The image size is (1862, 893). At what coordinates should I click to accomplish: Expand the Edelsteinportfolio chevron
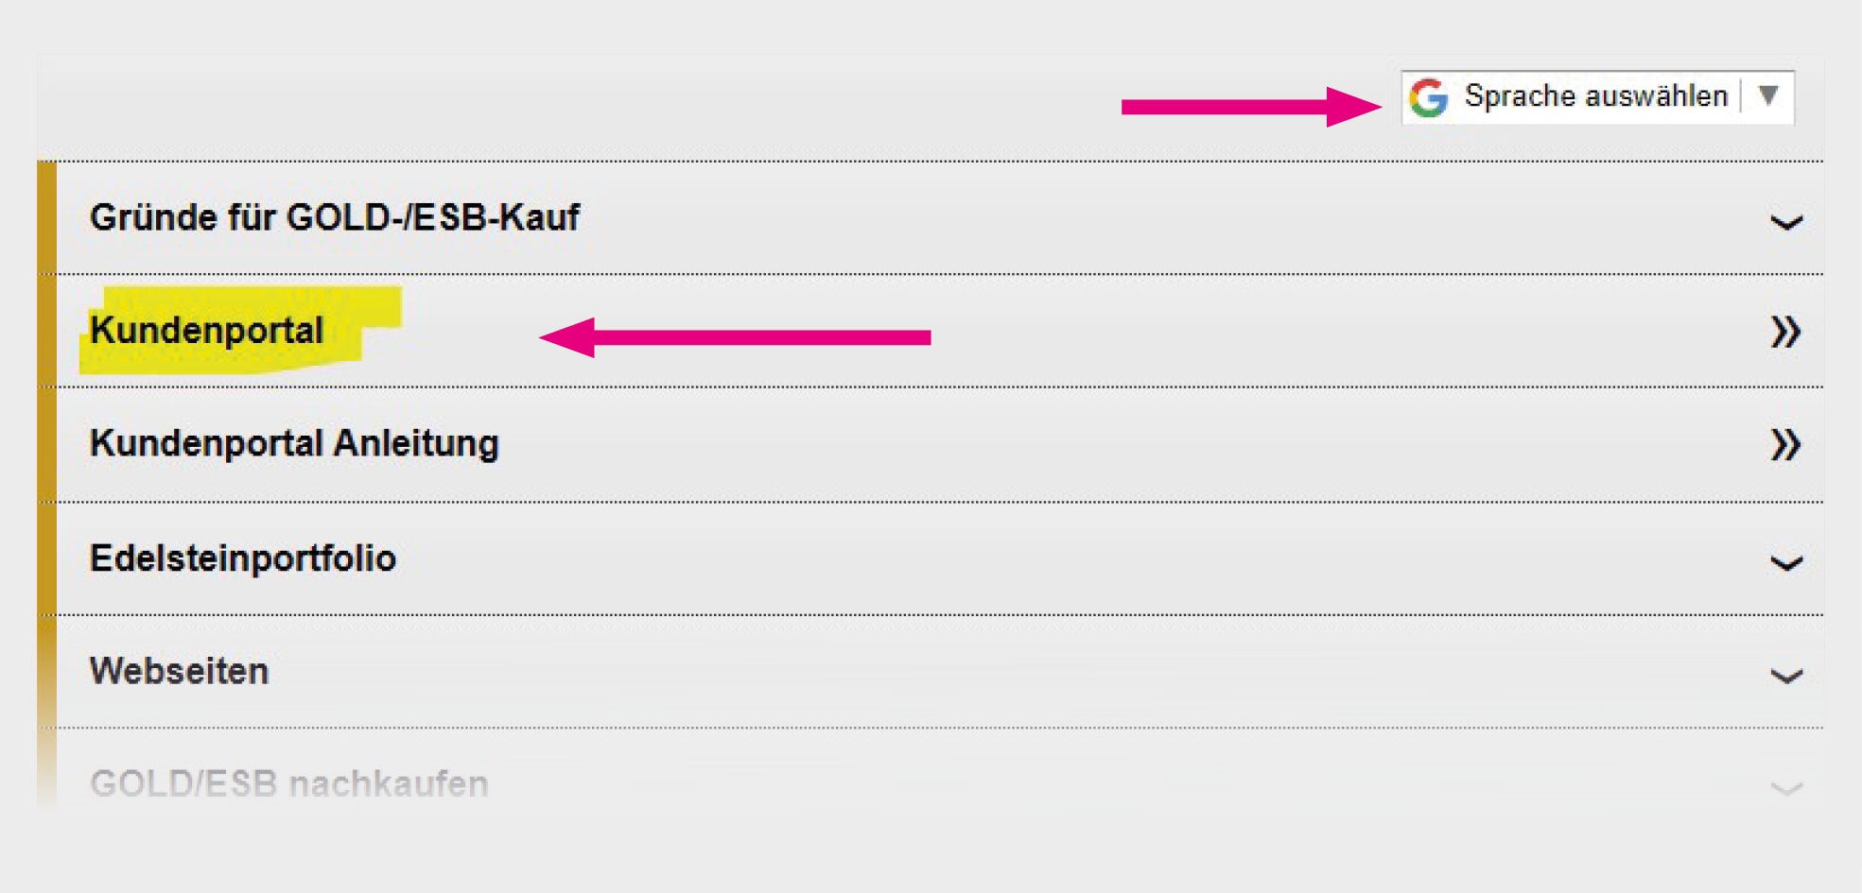point(1785,564)
